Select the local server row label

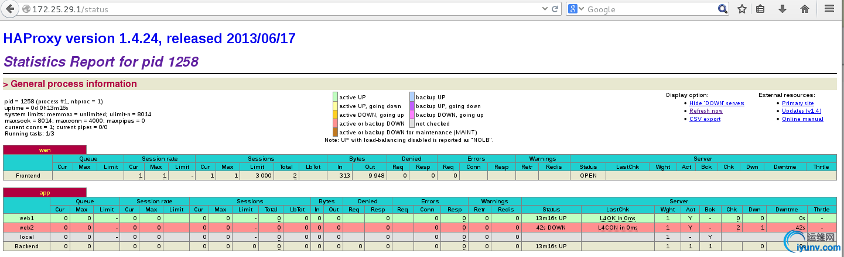(27, 237)
